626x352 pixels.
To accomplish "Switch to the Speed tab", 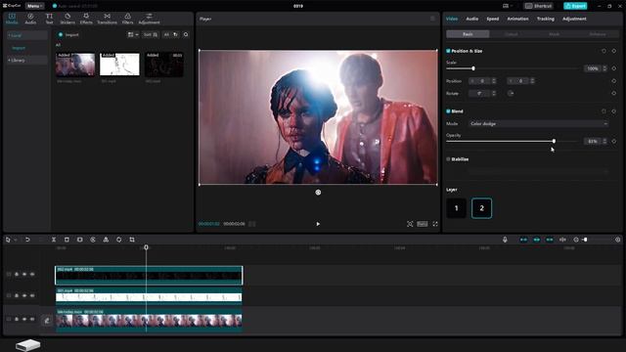I will [493, 19].
